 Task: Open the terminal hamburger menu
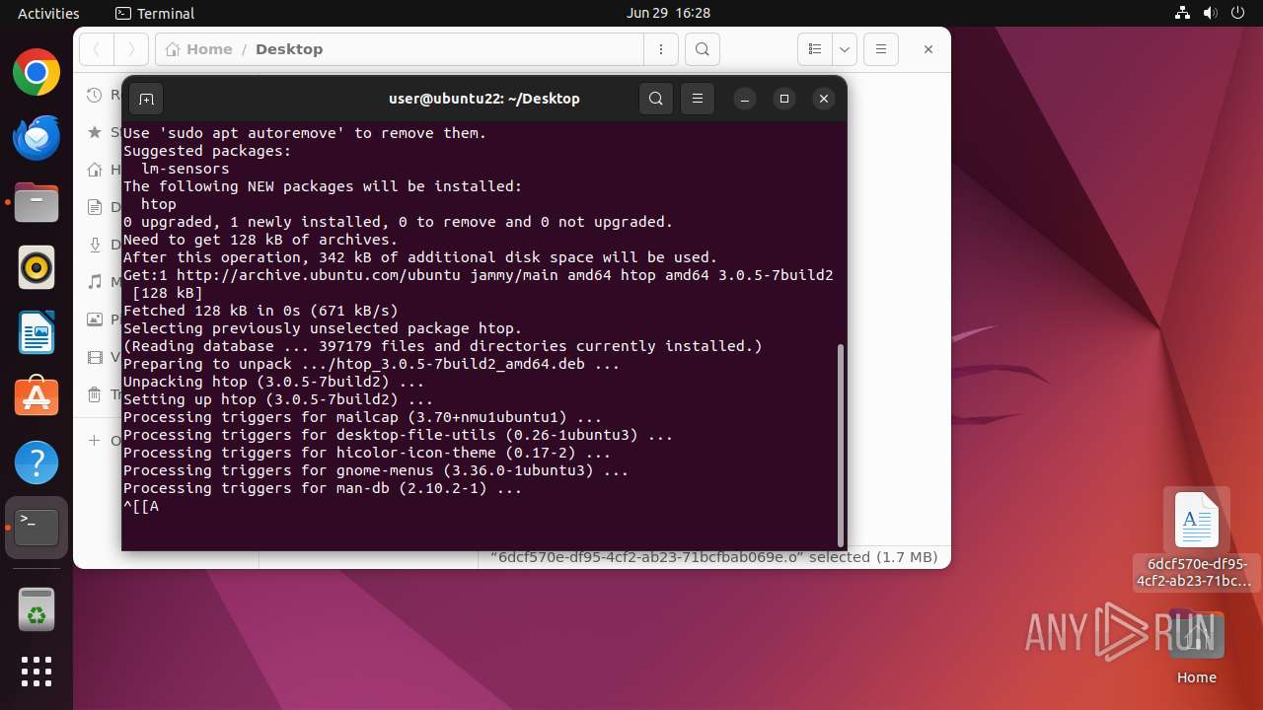698,99
